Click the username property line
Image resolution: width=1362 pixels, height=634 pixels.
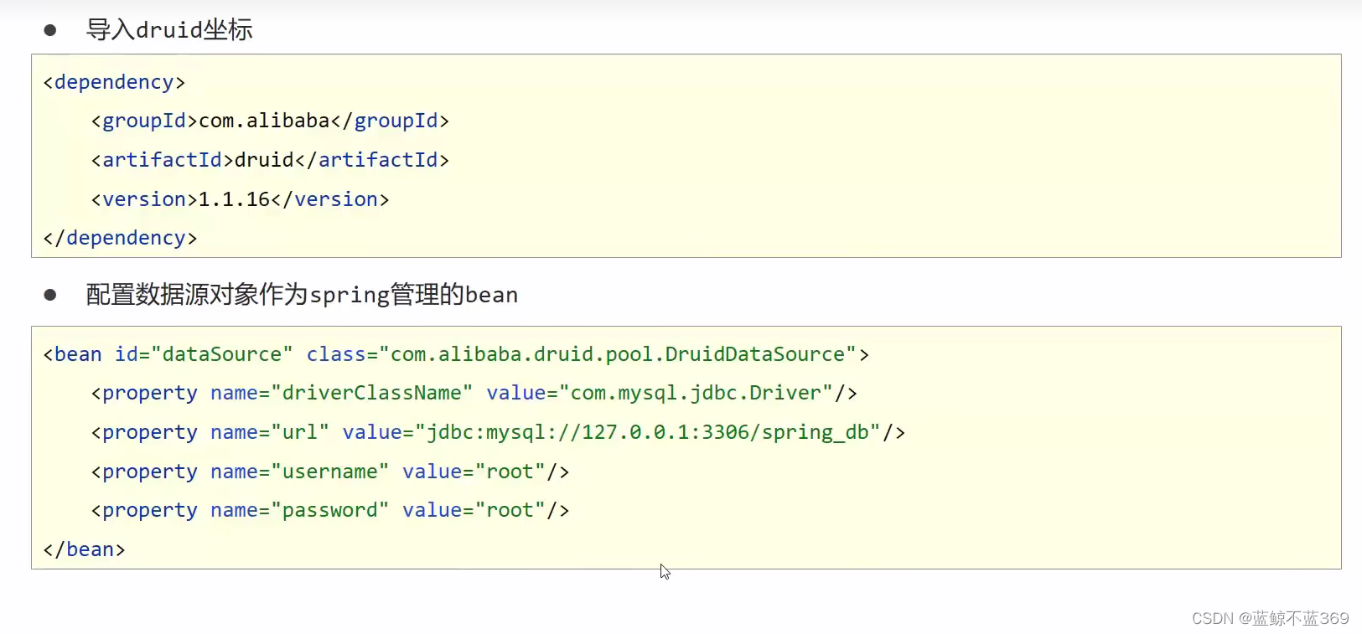[x=330, y=472]
